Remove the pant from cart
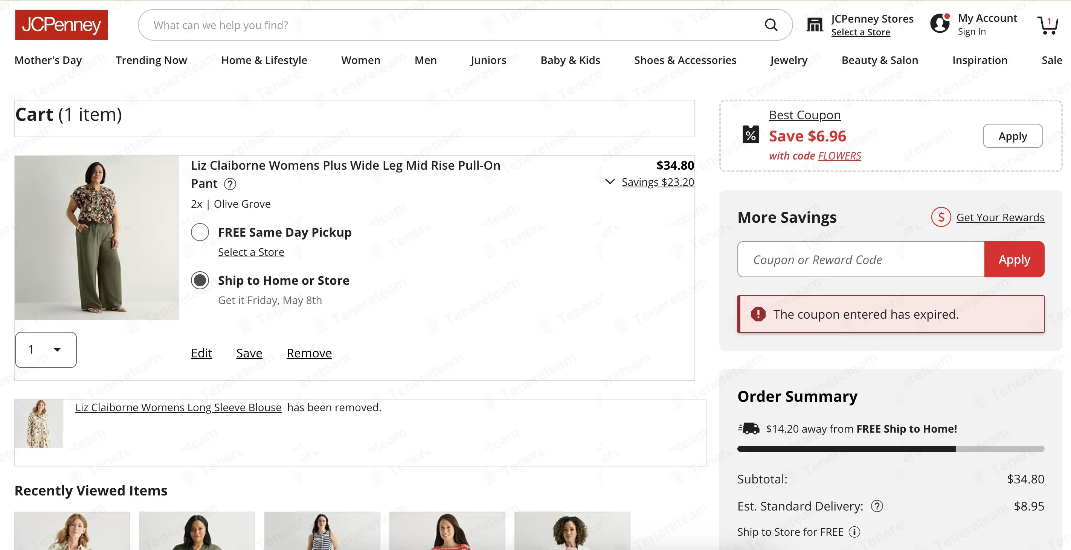 tap(309, 353)
